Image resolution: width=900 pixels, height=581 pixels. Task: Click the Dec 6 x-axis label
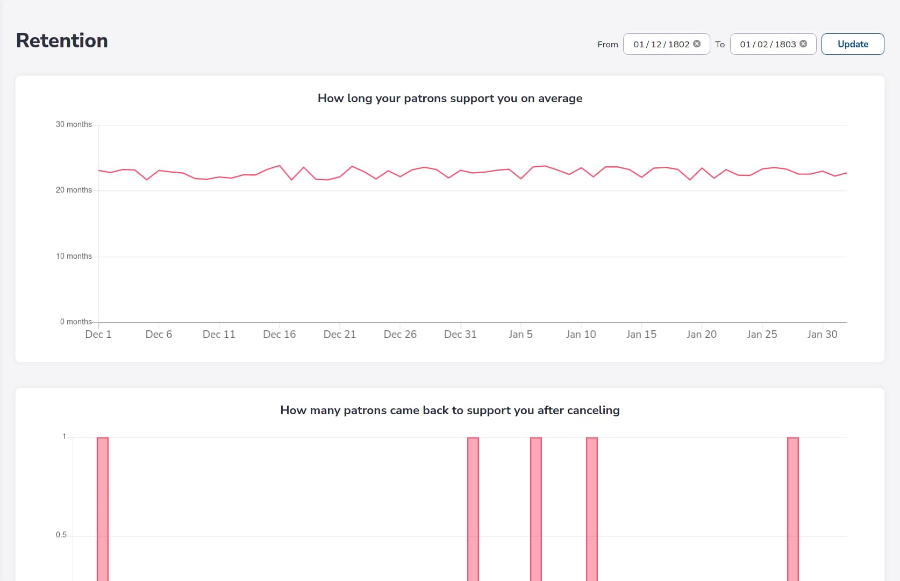pyautogui.click(x=159, y=334)
